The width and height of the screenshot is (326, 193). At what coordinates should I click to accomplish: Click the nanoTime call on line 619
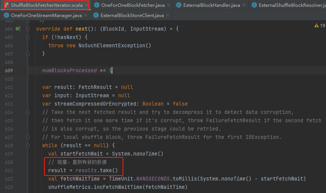click(145, 154)
